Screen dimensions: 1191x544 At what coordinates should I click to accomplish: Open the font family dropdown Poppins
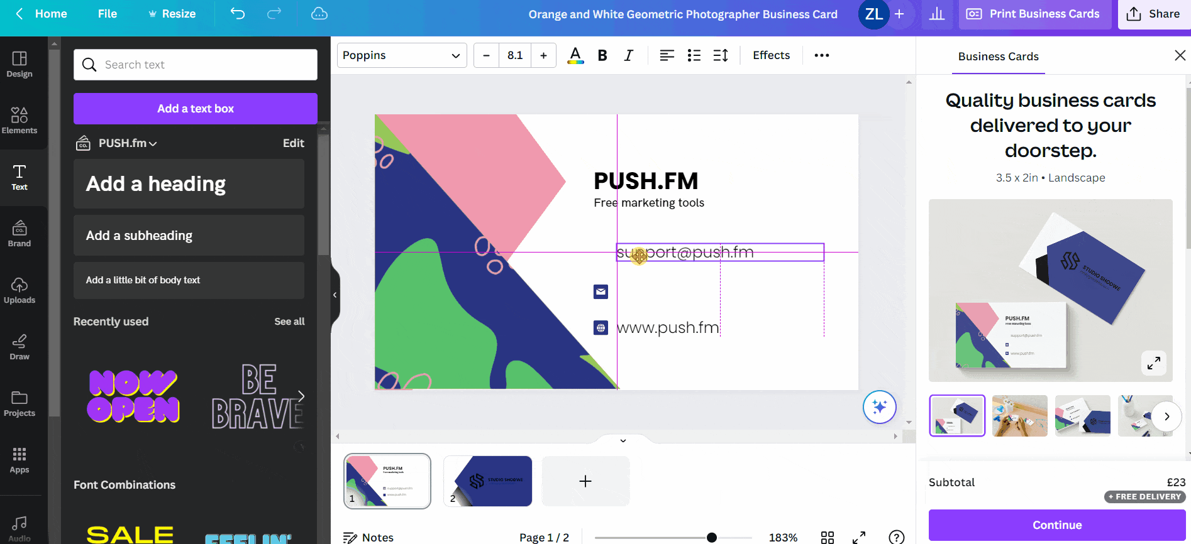tap(402, 55)
